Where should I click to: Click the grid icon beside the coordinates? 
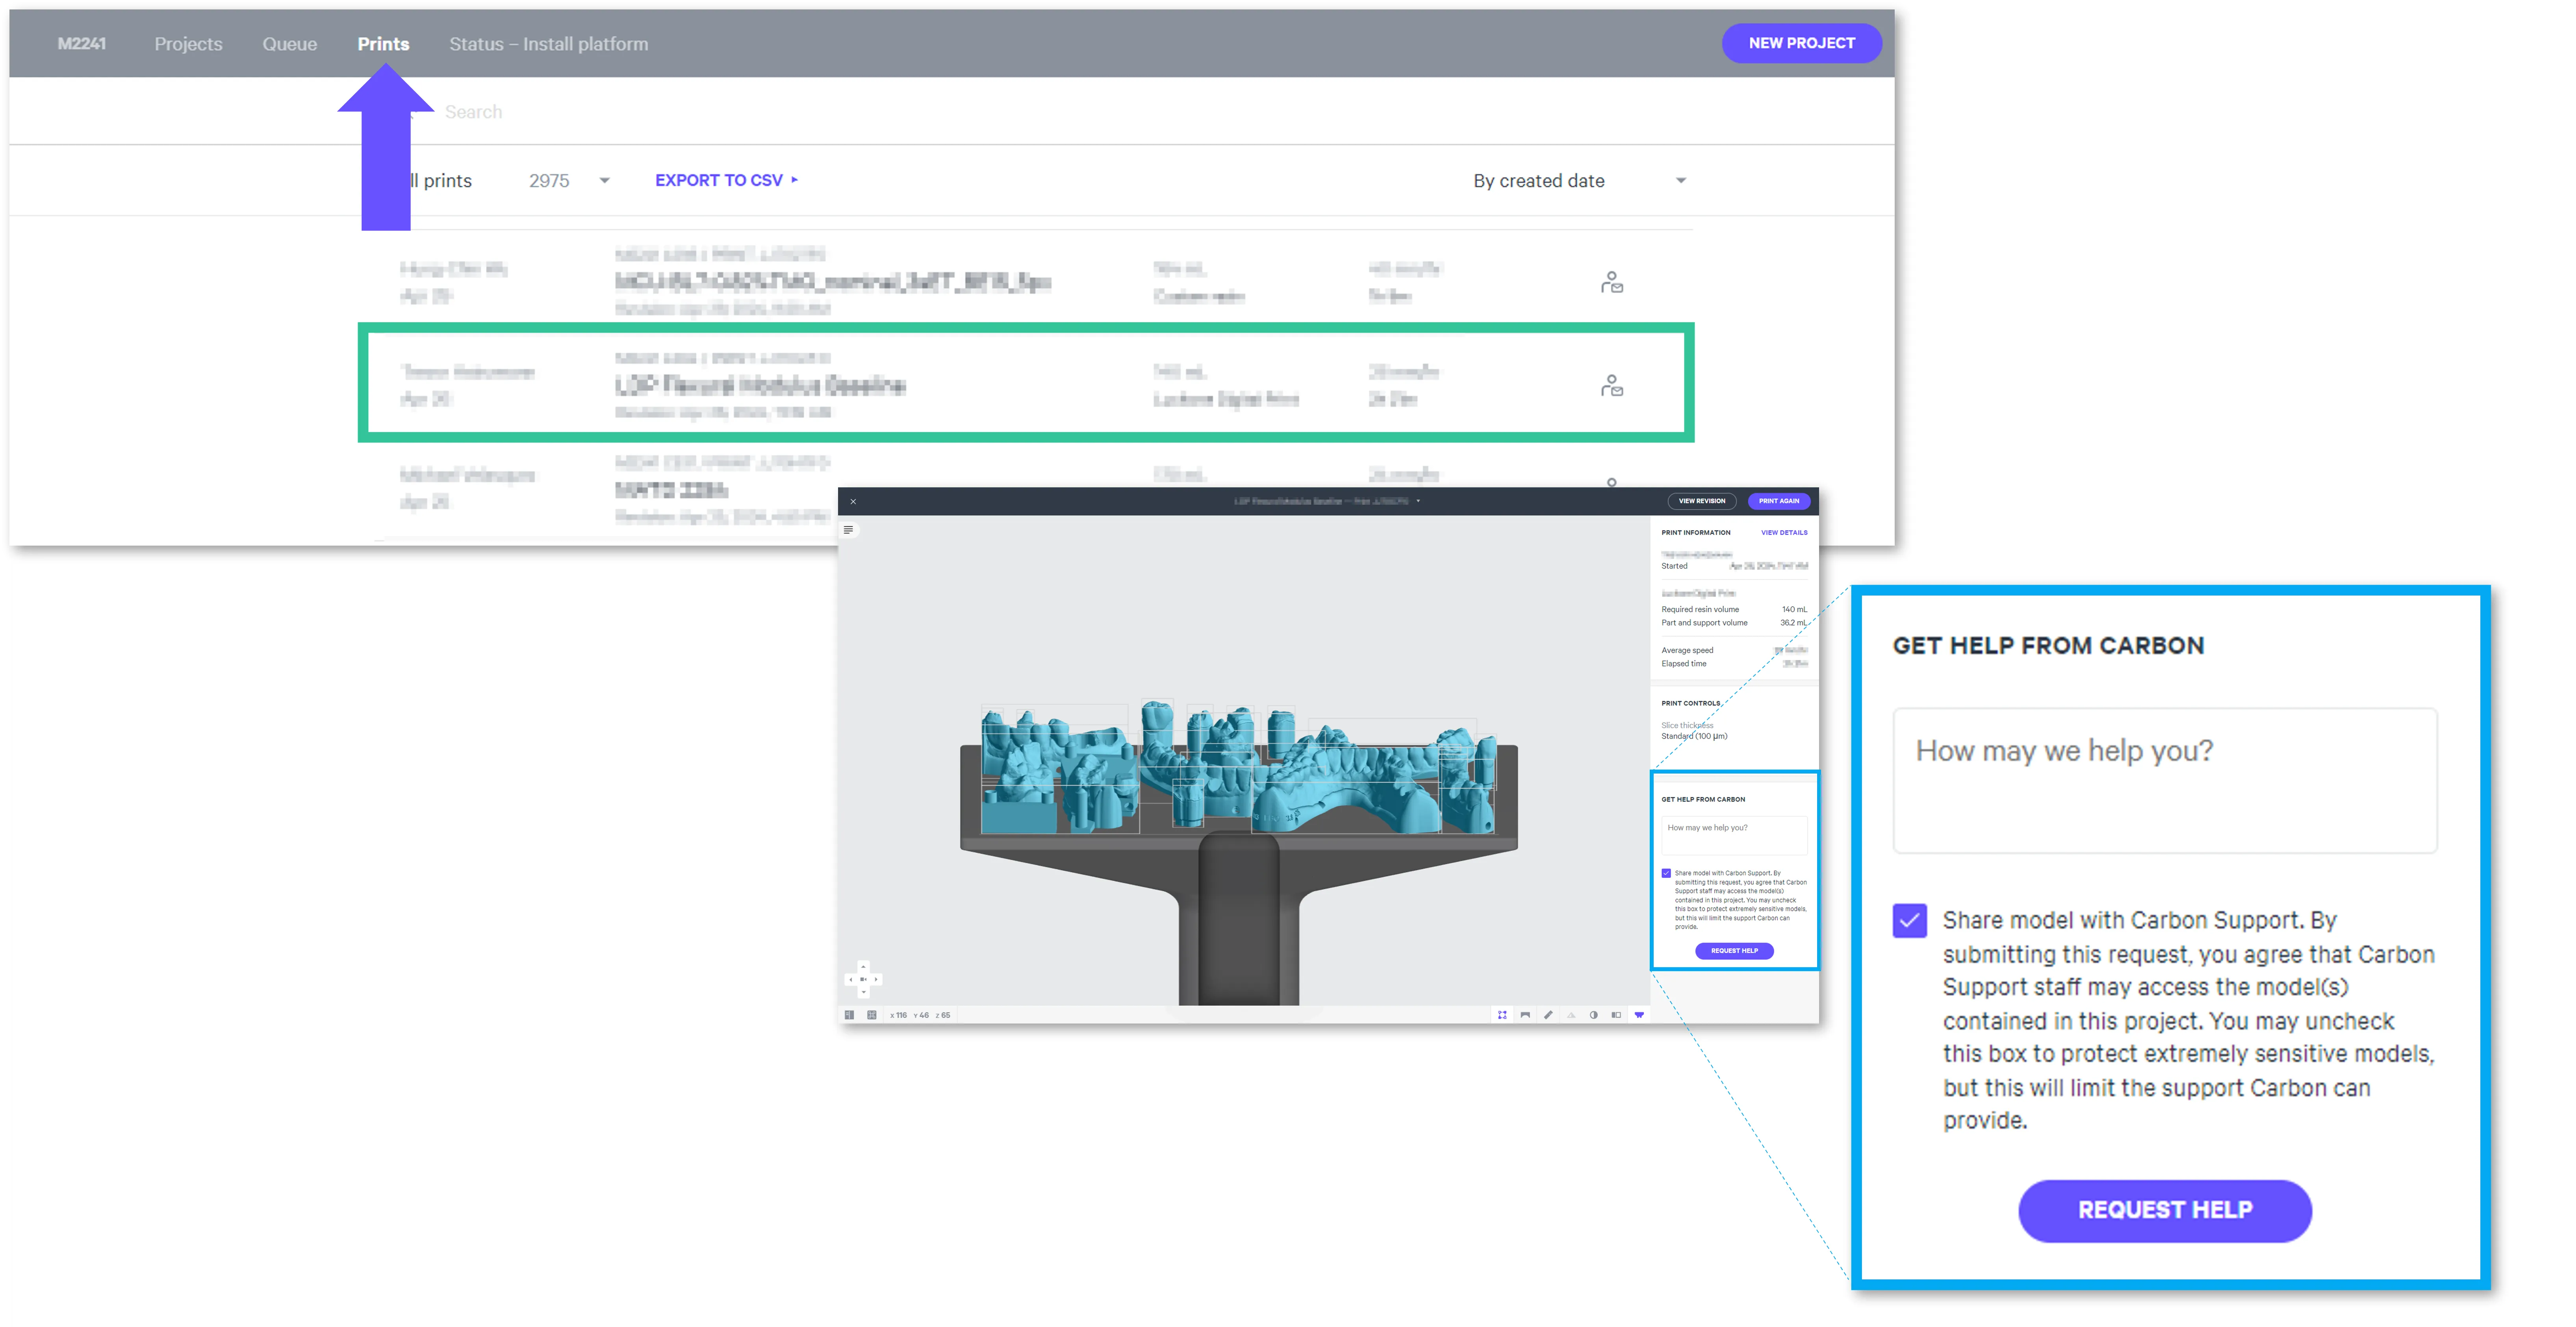click(872, 1015)
